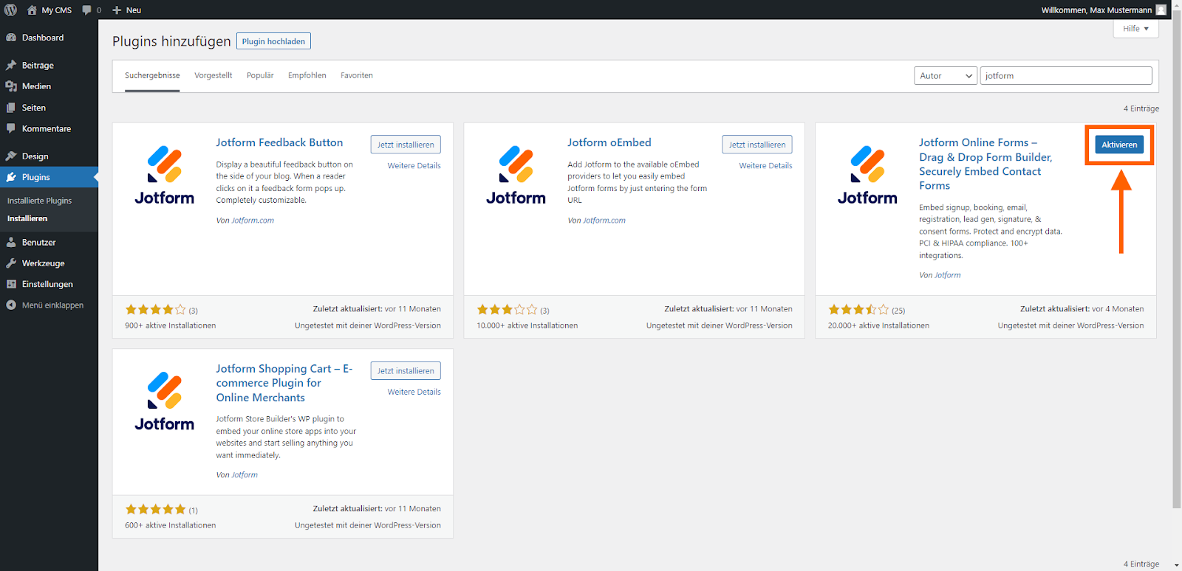Image resolution: width=1182 pixels, height=571 pixels.
Task: Open the My CMS site name link
Action: point(57,10)
